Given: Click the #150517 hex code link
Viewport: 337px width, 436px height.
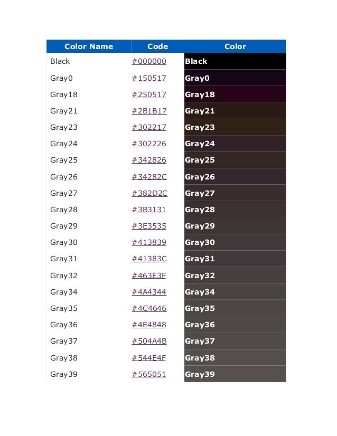Looking at the screenshot, I should point(149,78).
